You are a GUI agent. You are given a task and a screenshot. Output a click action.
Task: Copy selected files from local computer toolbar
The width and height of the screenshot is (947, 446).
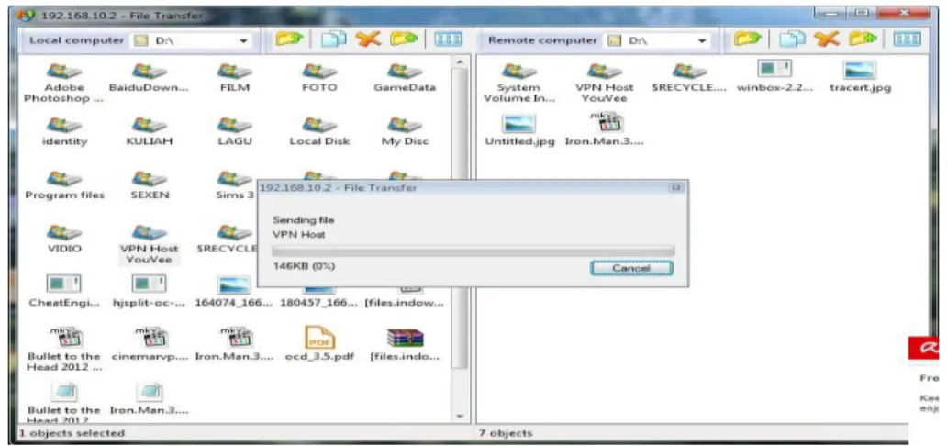pyautogui.click(x=333, y=39)
